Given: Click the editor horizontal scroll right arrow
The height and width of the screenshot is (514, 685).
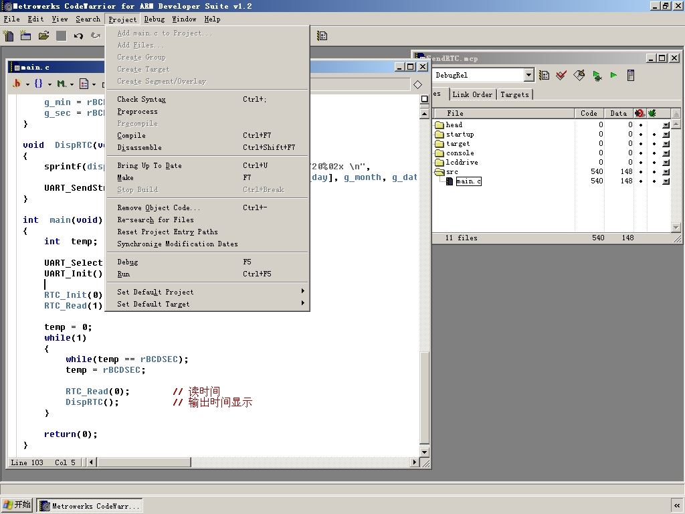Looking at the screenshot, I should [x=415, y=462].
